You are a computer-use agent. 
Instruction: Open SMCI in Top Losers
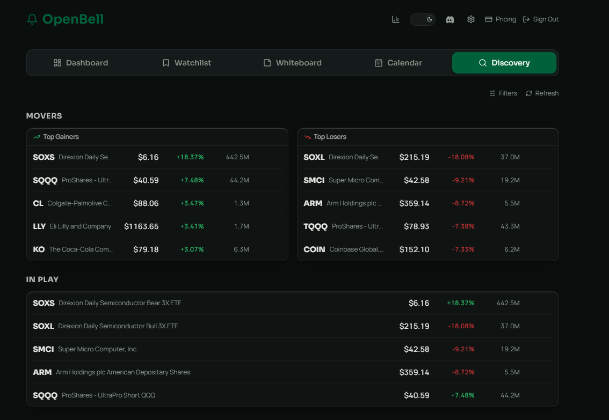(x=428, y=180)
